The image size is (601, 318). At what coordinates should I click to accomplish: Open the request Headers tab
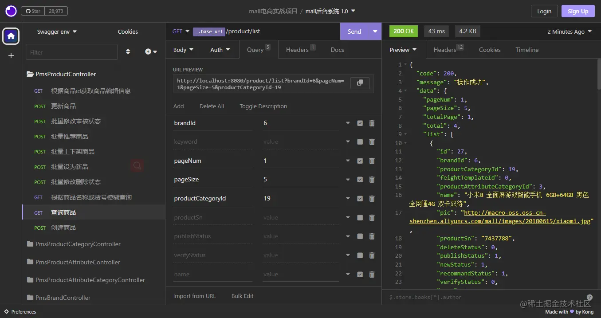click(x=300, y=50)
